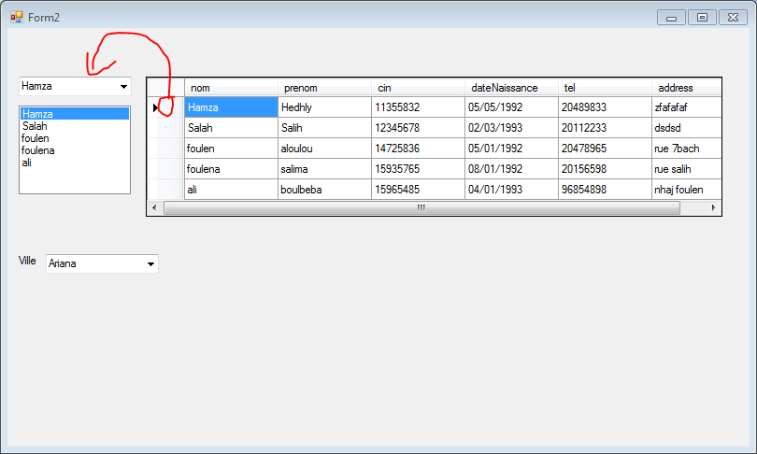The image size is (757, 454).
Task: Click the Salih prenom cell
Action: click(325, 128)
